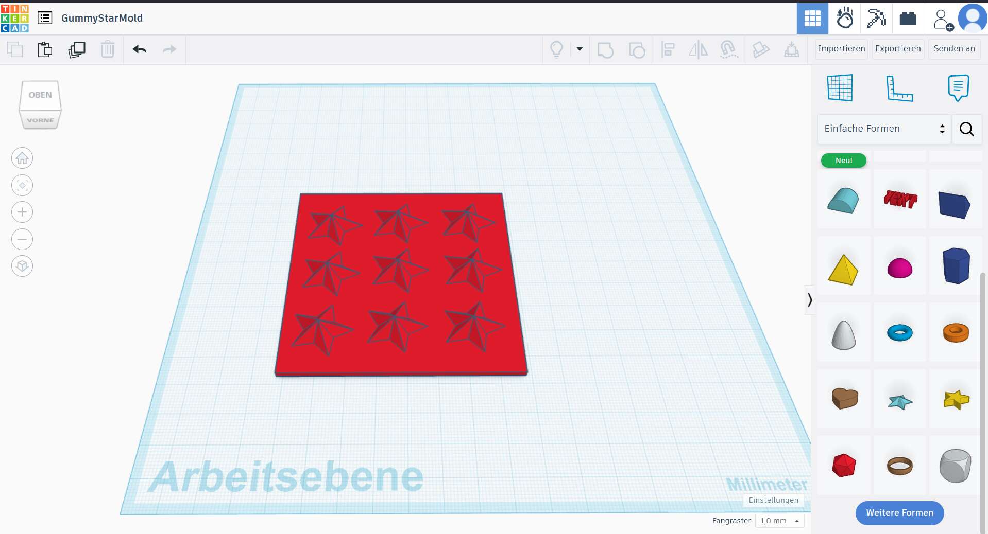The image size is (988, 534).
Task: Zoom in with plus button
Action: coord(22,212)
